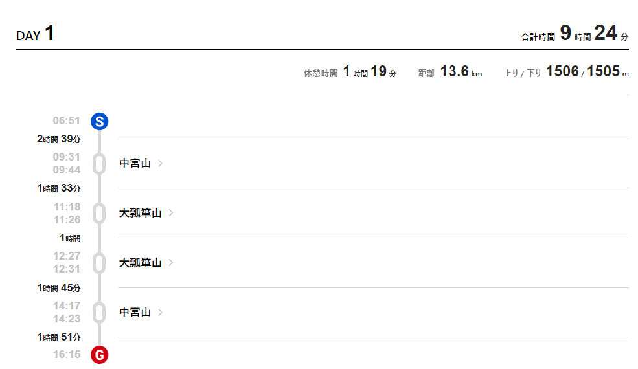638x369 pixels.
Task: Click the 距離 13.6 km stat
Action: [x=450, y=72]
